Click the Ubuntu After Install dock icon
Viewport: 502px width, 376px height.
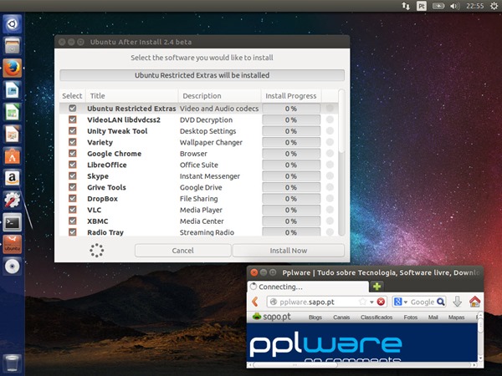[13, 245]
